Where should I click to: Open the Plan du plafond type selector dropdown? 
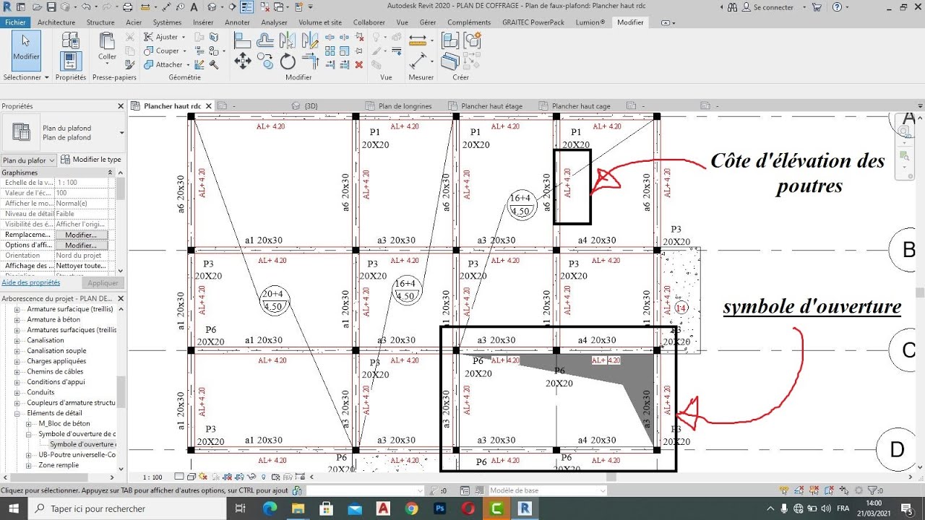click(121, 133)
